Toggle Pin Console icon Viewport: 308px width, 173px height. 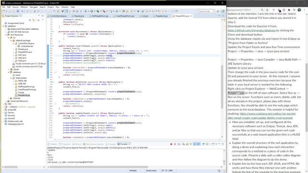point(204,144)
